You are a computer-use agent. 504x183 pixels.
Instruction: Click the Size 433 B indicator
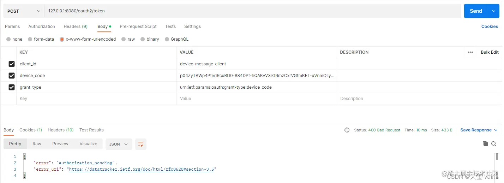click(x=442, y=130)
